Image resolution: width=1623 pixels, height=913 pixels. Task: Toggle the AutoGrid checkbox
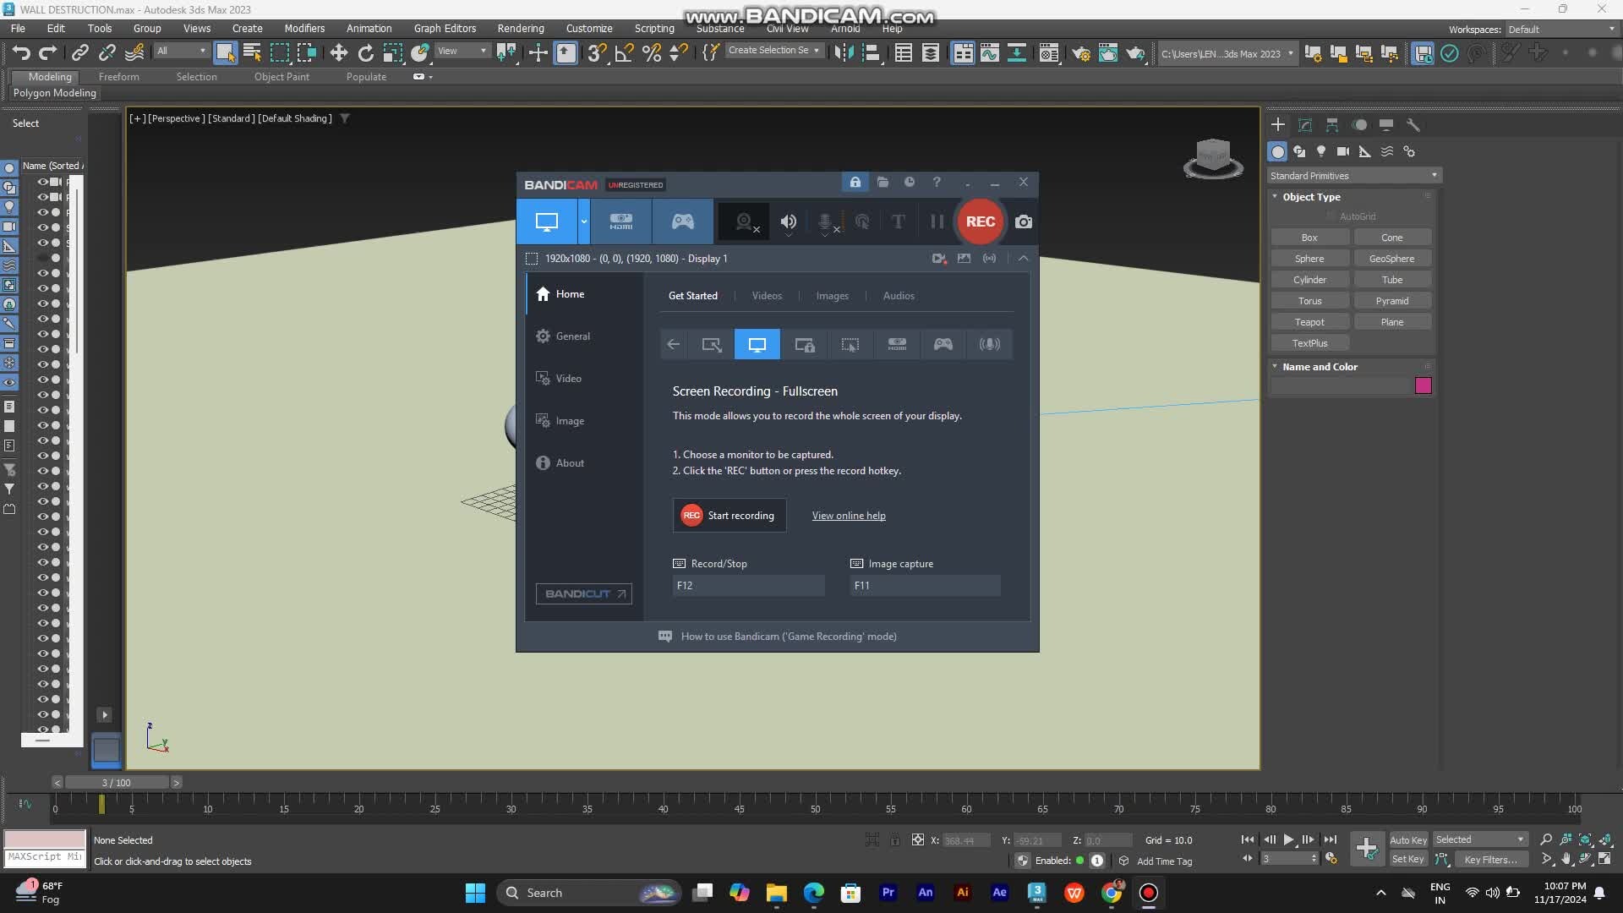coord(1331,216)
